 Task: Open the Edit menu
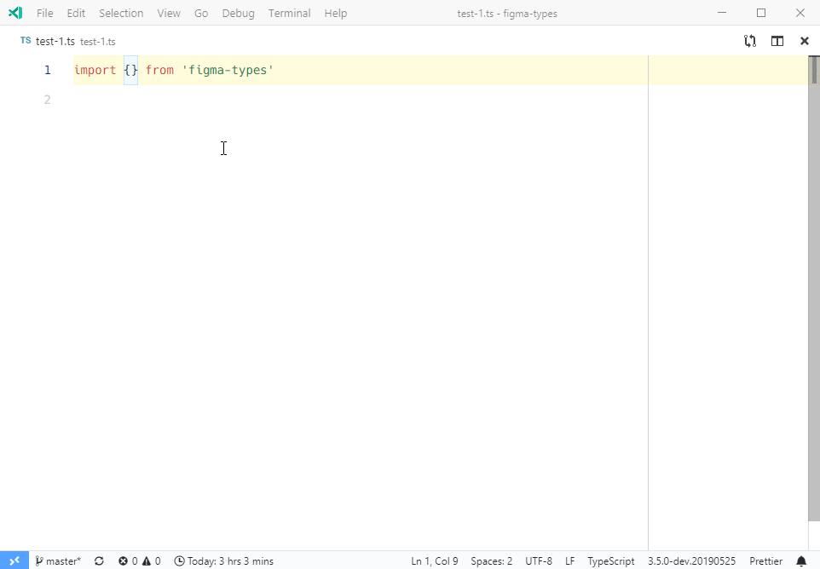(76, 13)
